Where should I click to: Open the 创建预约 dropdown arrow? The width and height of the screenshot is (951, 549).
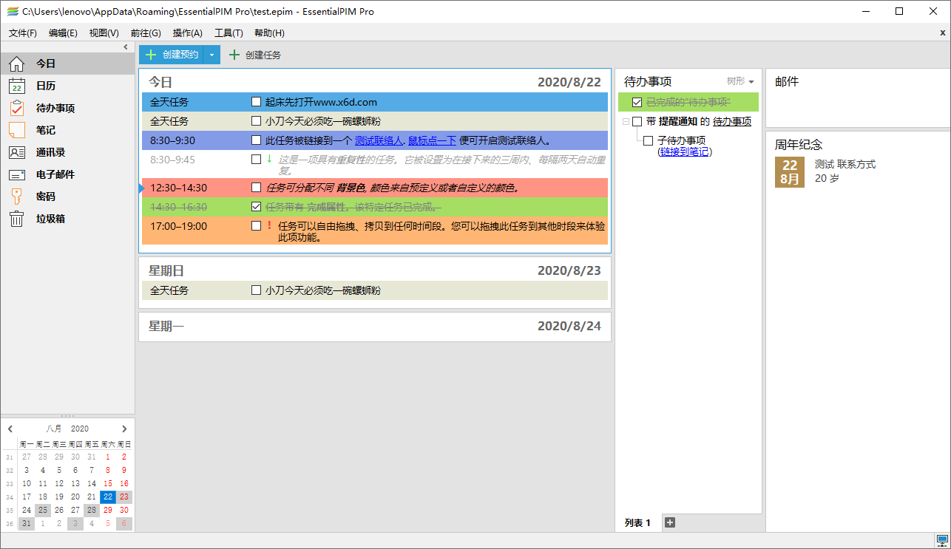point(211,55)
